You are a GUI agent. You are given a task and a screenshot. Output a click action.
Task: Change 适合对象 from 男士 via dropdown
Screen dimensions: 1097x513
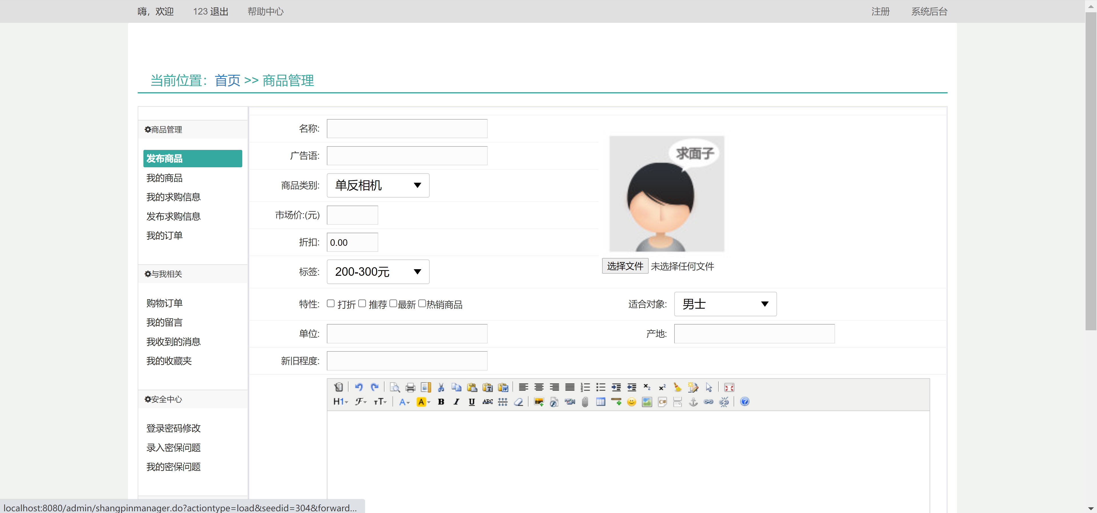(x=725, y=304)
